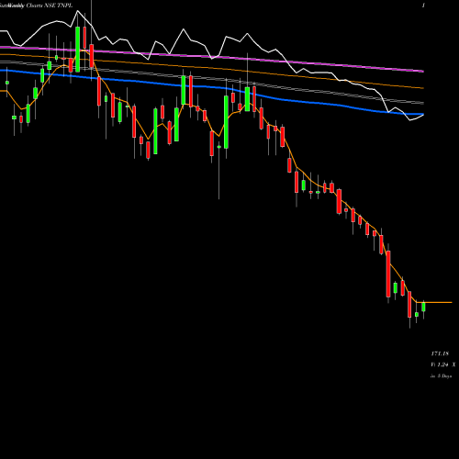Click the '171.18' price value
459x459 pixels.
440,353
